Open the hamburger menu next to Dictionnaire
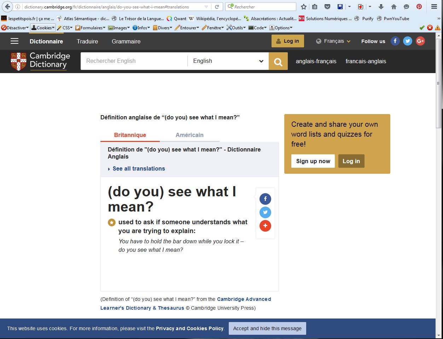Screen dimensions: 443x339 14,41
